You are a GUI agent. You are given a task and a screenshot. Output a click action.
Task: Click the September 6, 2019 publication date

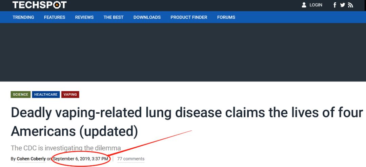point(81,159)
